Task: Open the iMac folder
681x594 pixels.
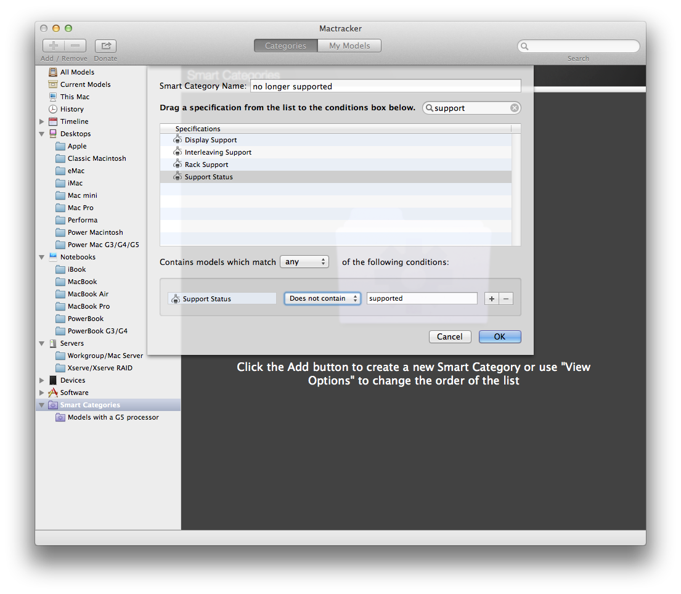Action: click(x=70, y=183)
